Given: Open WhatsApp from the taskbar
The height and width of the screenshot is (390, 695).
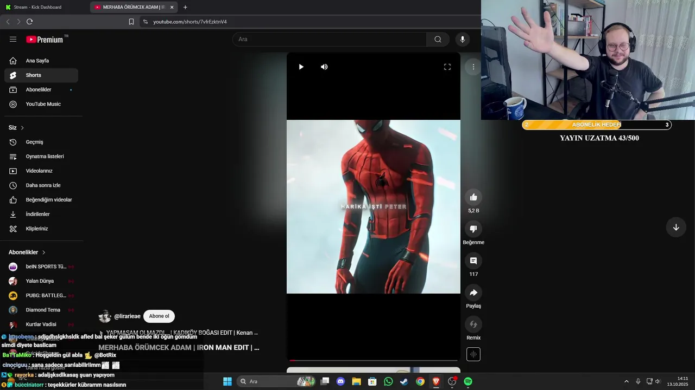Looking at the screenshot, I should tap(388, 381).
